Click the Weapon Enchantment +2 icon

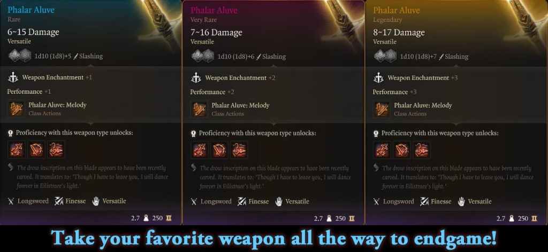click(196, 78)
